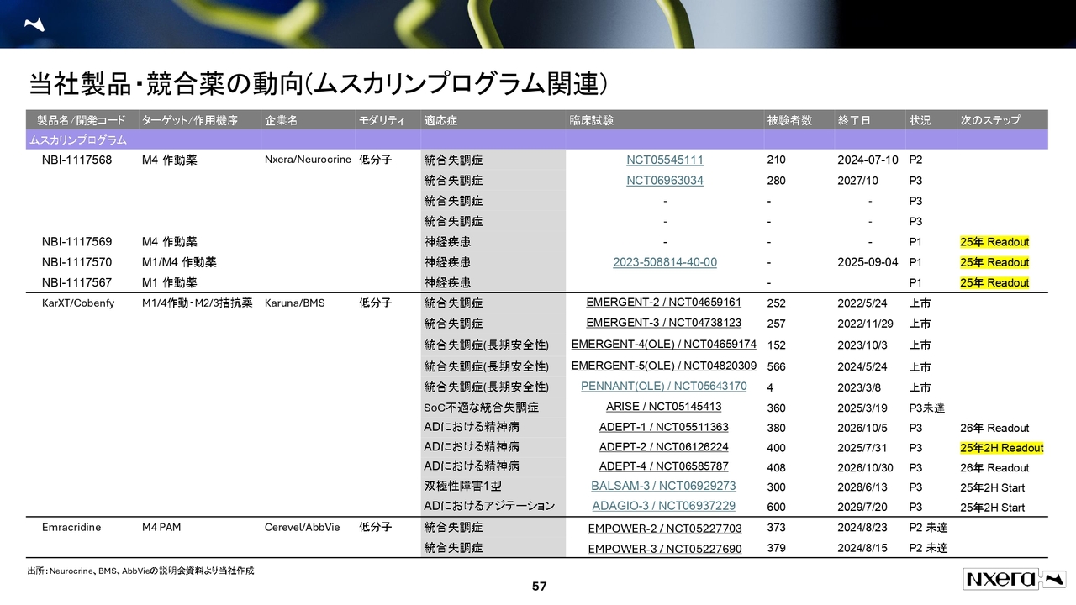This screenshot has height=605, width=1076.
Task: Click 26年 Readout in ADEPT-1 row
Action: (994, 428)
